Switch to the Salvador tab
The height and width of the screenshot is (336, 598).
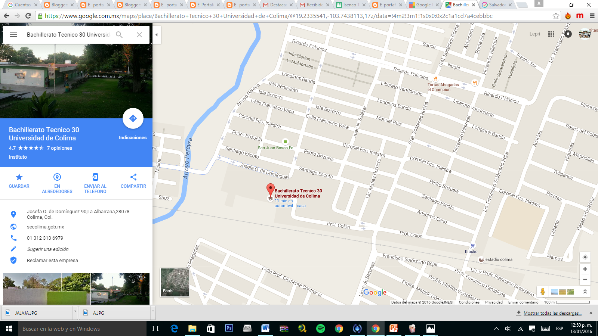click(x=497, y=5)
